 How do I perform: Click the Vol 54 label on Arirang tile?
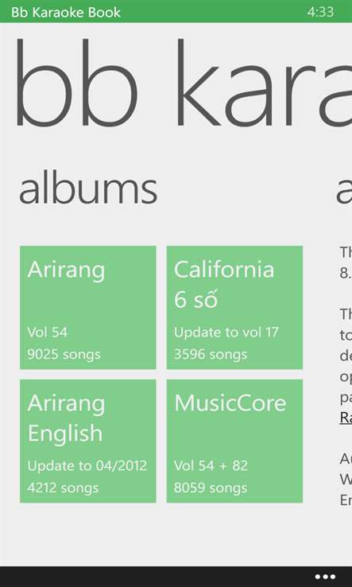(48, 332)
